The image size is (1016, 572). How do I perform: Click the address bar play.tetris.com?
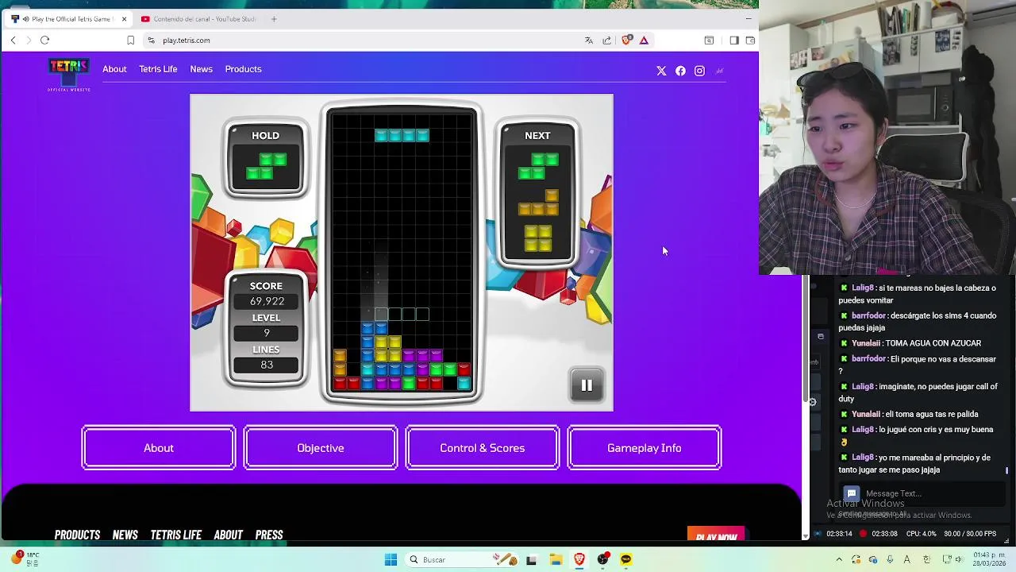coord(187,41)
